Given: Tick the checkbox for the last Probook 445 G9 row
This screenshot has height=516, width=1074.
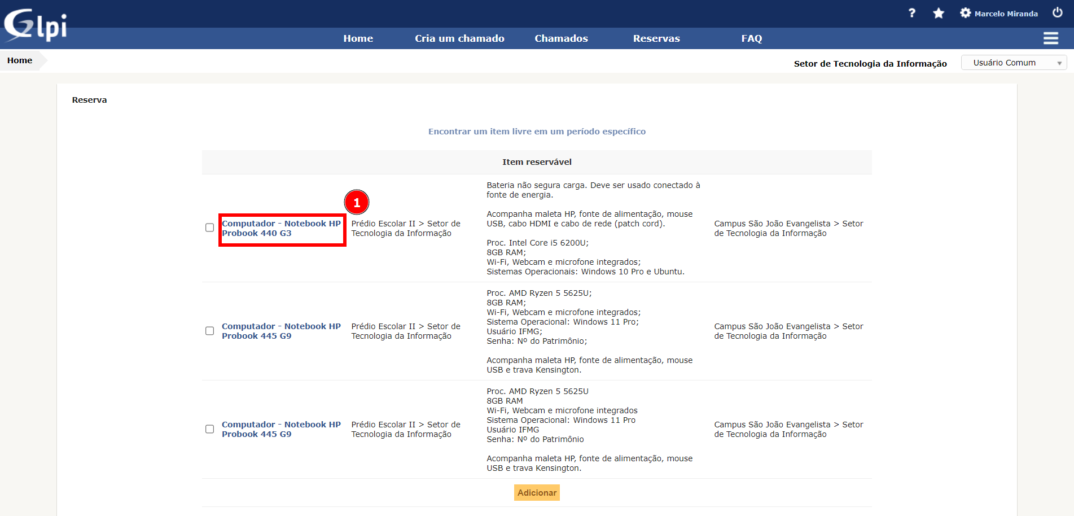Looking at the screenshot, I should coord(209,429).
